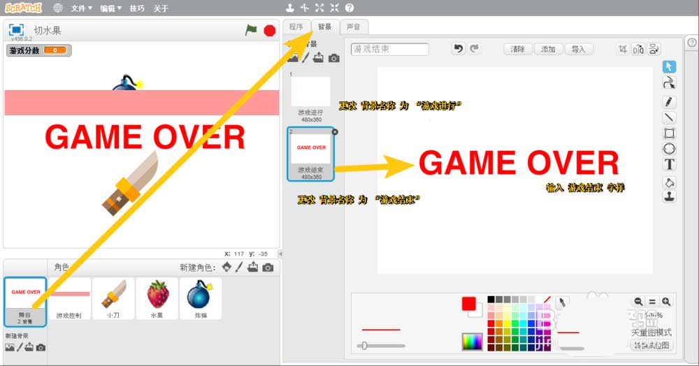The width and height of the screenshot is (699, 366).
Task: Upload new sprite from file
Action: [x=253, y=267]
